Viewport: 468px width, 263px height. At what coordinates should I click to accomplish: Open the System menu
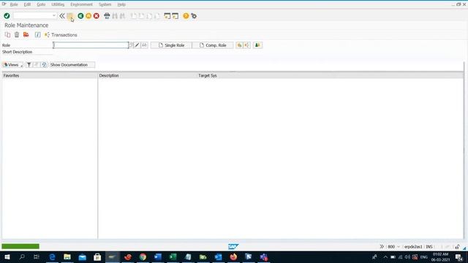click(105, 4)
